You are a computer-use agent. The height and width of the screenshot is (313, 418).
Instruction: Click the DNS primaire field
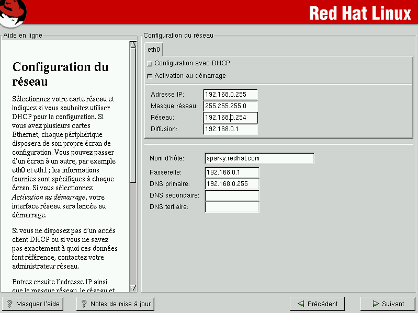[x=232, y=184]
